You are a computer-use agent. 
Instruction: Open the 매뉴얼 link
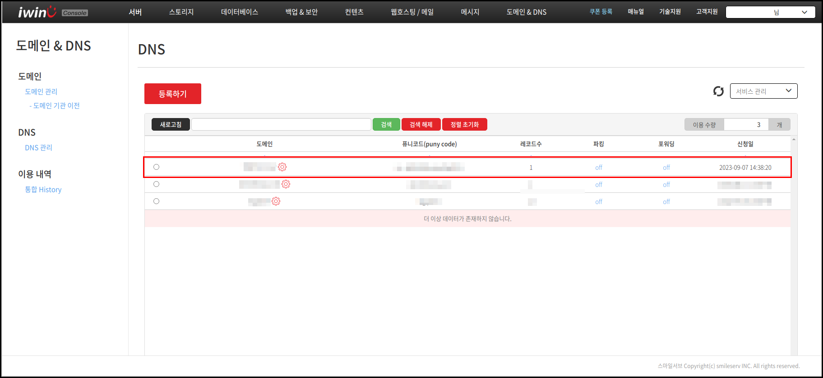(636, 12)
